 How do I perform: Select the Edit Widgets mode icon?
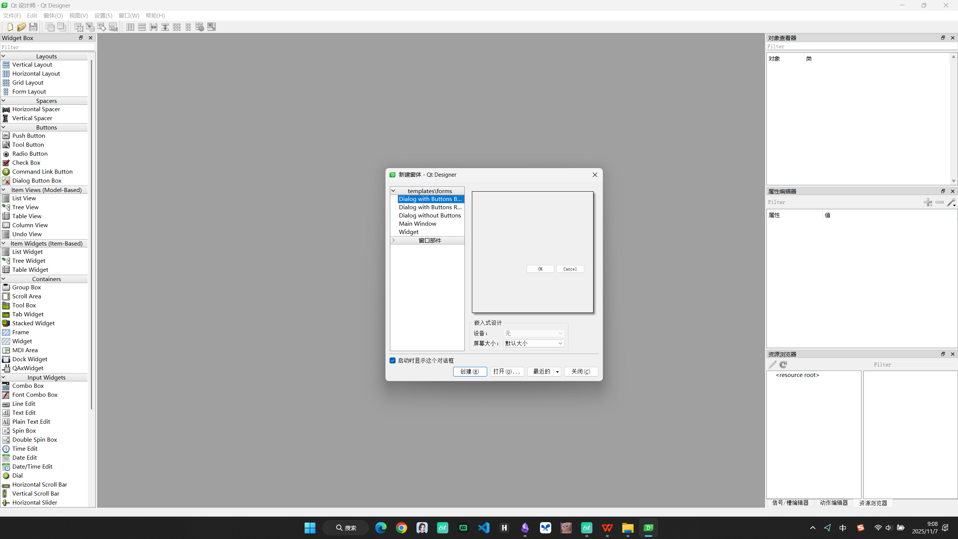[79, 27]
